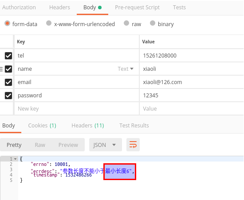Select the request Body tab
244x200 pixels.
point(92,8)
